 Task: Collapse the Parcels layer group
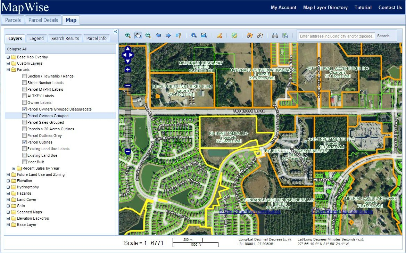[8, 70]
